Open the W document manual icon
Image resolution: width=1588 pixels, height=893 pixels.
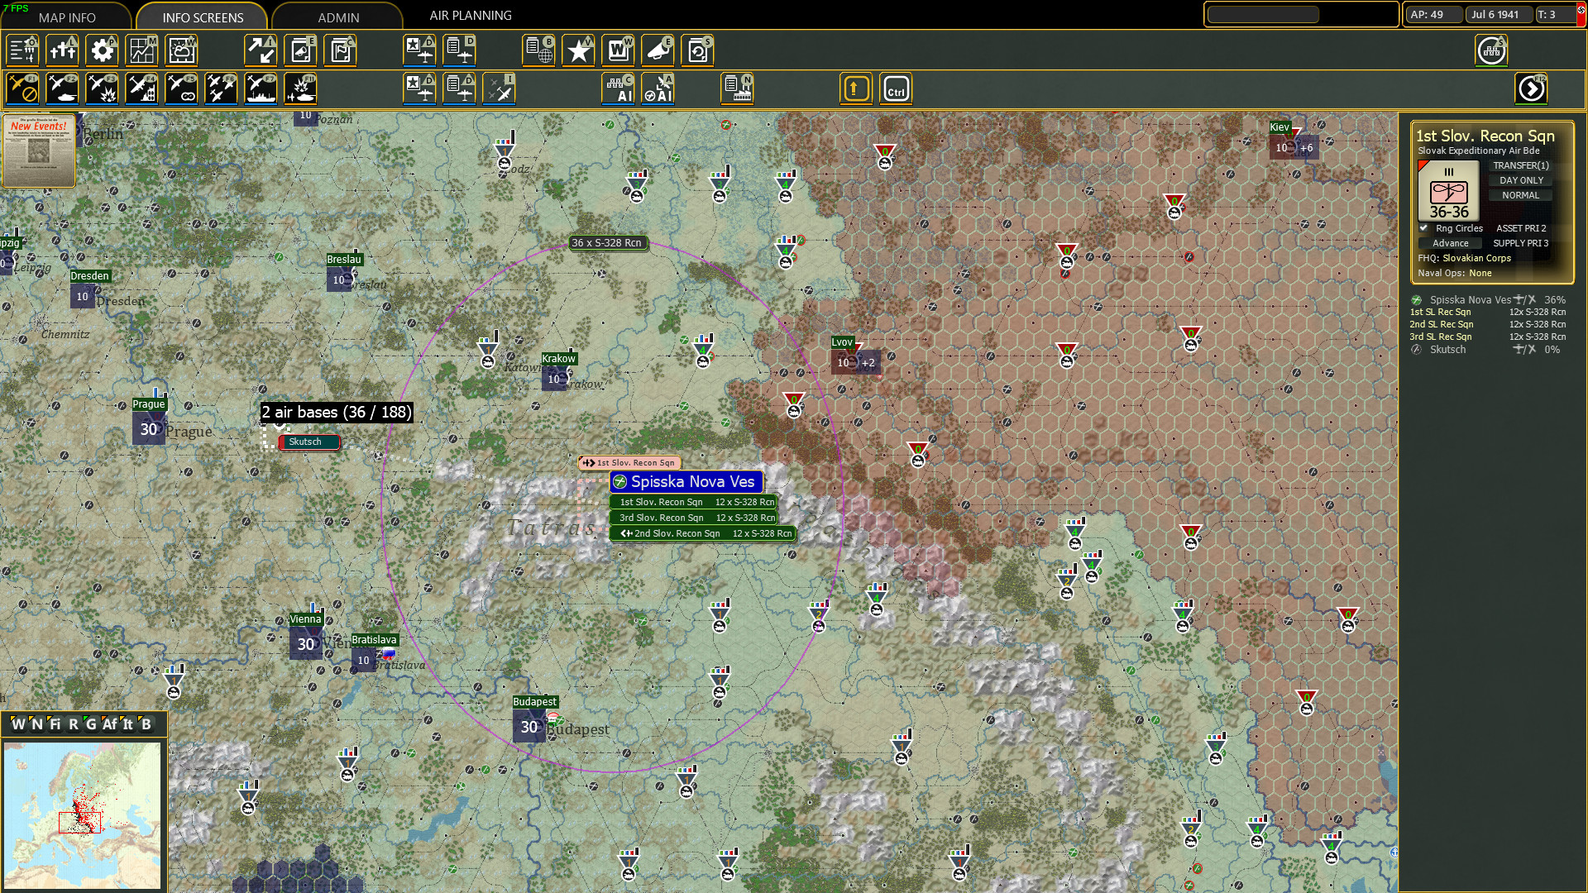pos(618,50)
